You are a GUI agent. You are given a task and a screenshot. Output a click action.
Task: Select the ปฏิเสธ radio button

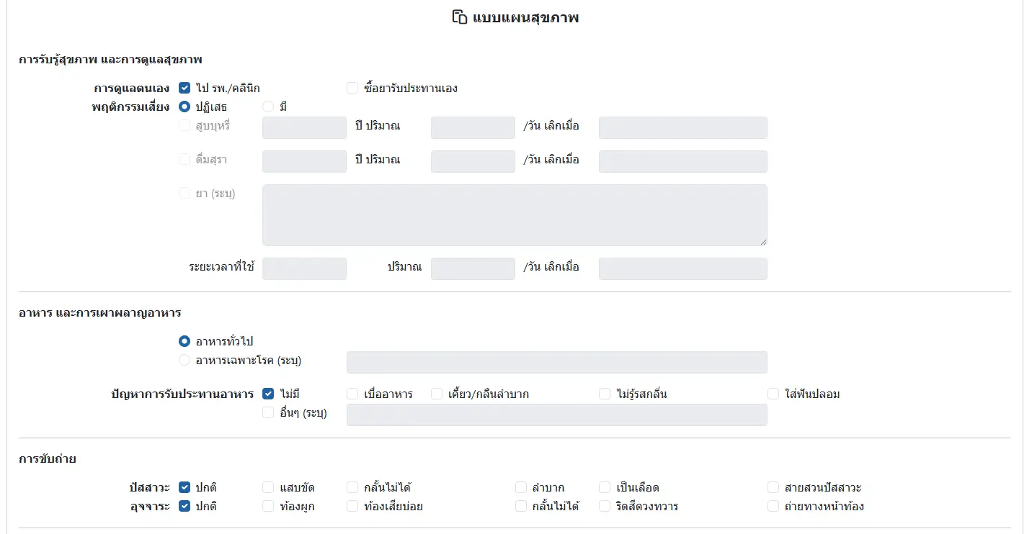click(x=184, y=107)
